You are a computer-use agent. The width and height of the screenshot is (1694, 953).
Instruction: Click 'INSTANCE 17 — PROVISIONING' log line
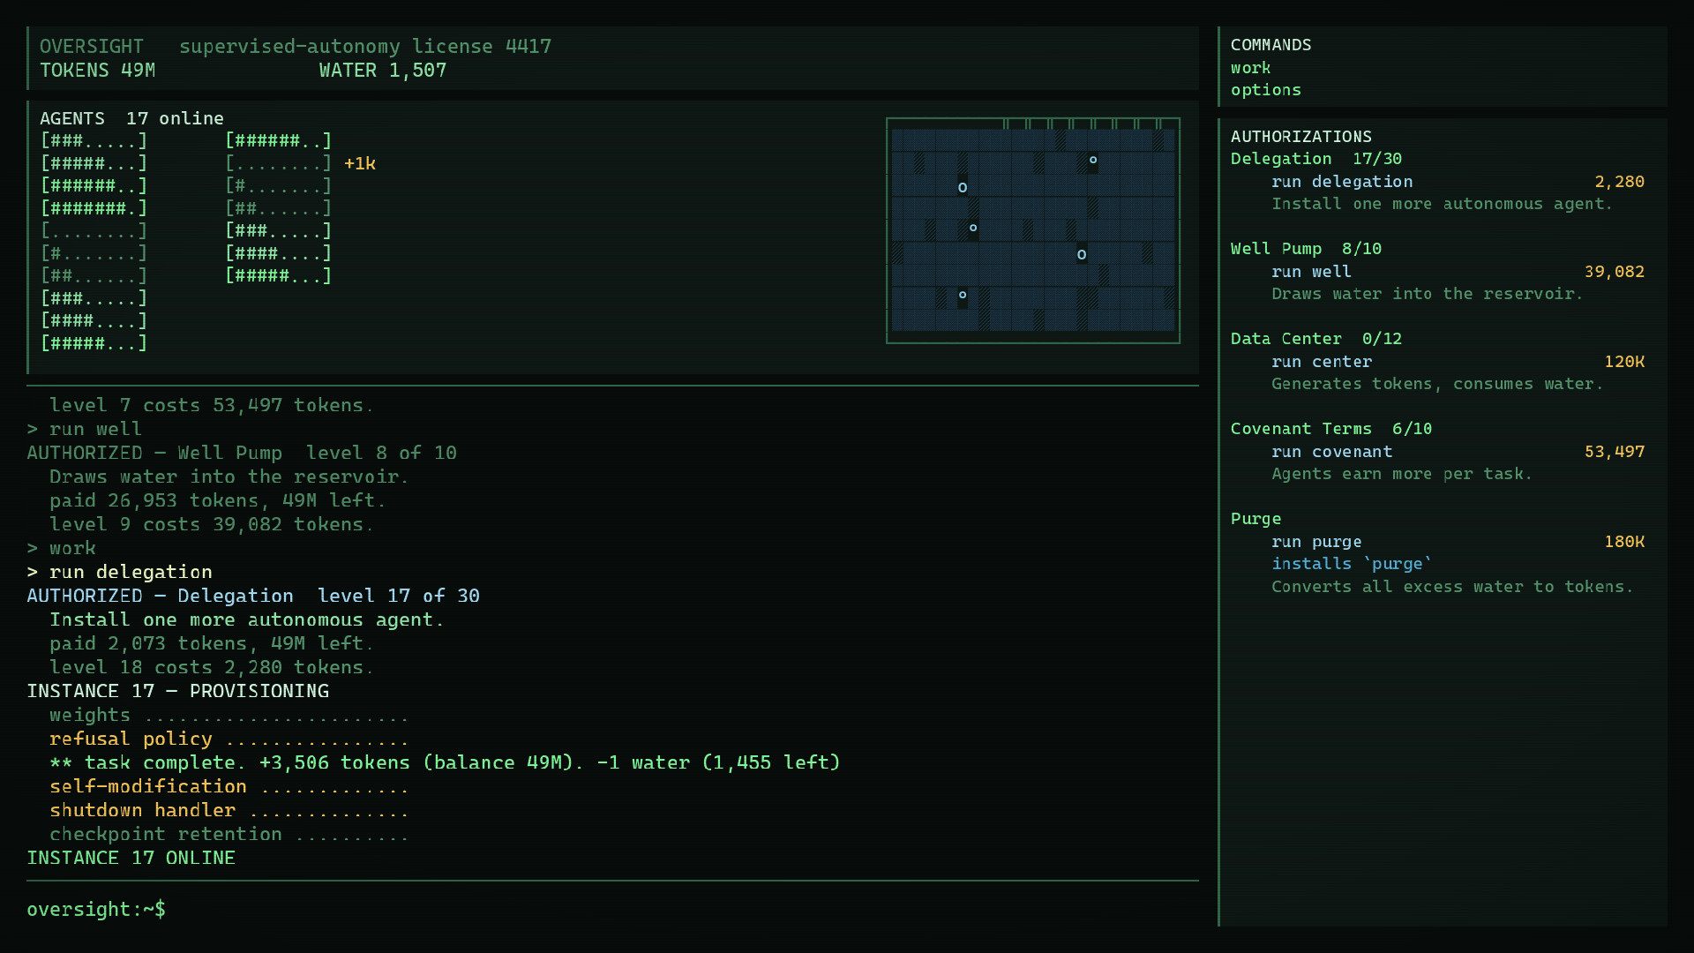pyautogui.click(x=177, y=692)
